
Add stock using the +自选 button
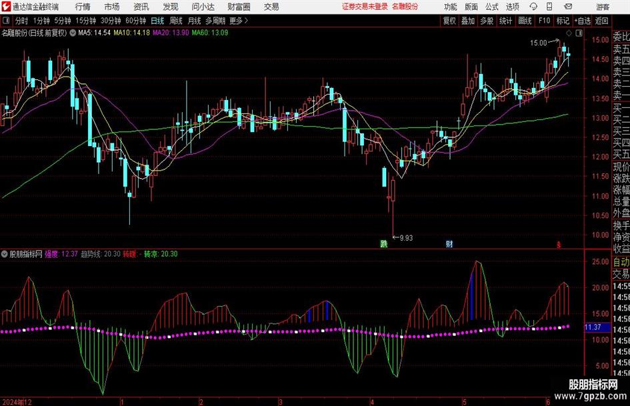582,21
